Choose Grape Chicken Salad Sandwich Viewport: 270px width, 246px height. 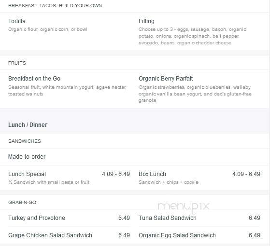pos(50,235)
